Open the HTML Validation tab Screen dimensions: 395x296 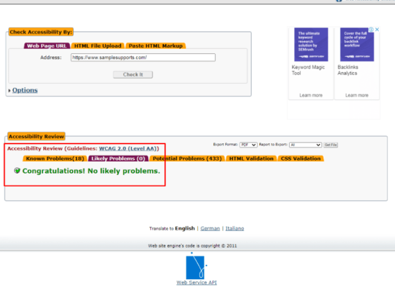pos(251,159)
